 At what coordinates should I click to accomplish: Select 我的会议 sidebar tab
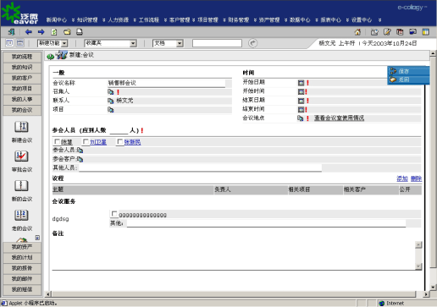click(22, 110)
